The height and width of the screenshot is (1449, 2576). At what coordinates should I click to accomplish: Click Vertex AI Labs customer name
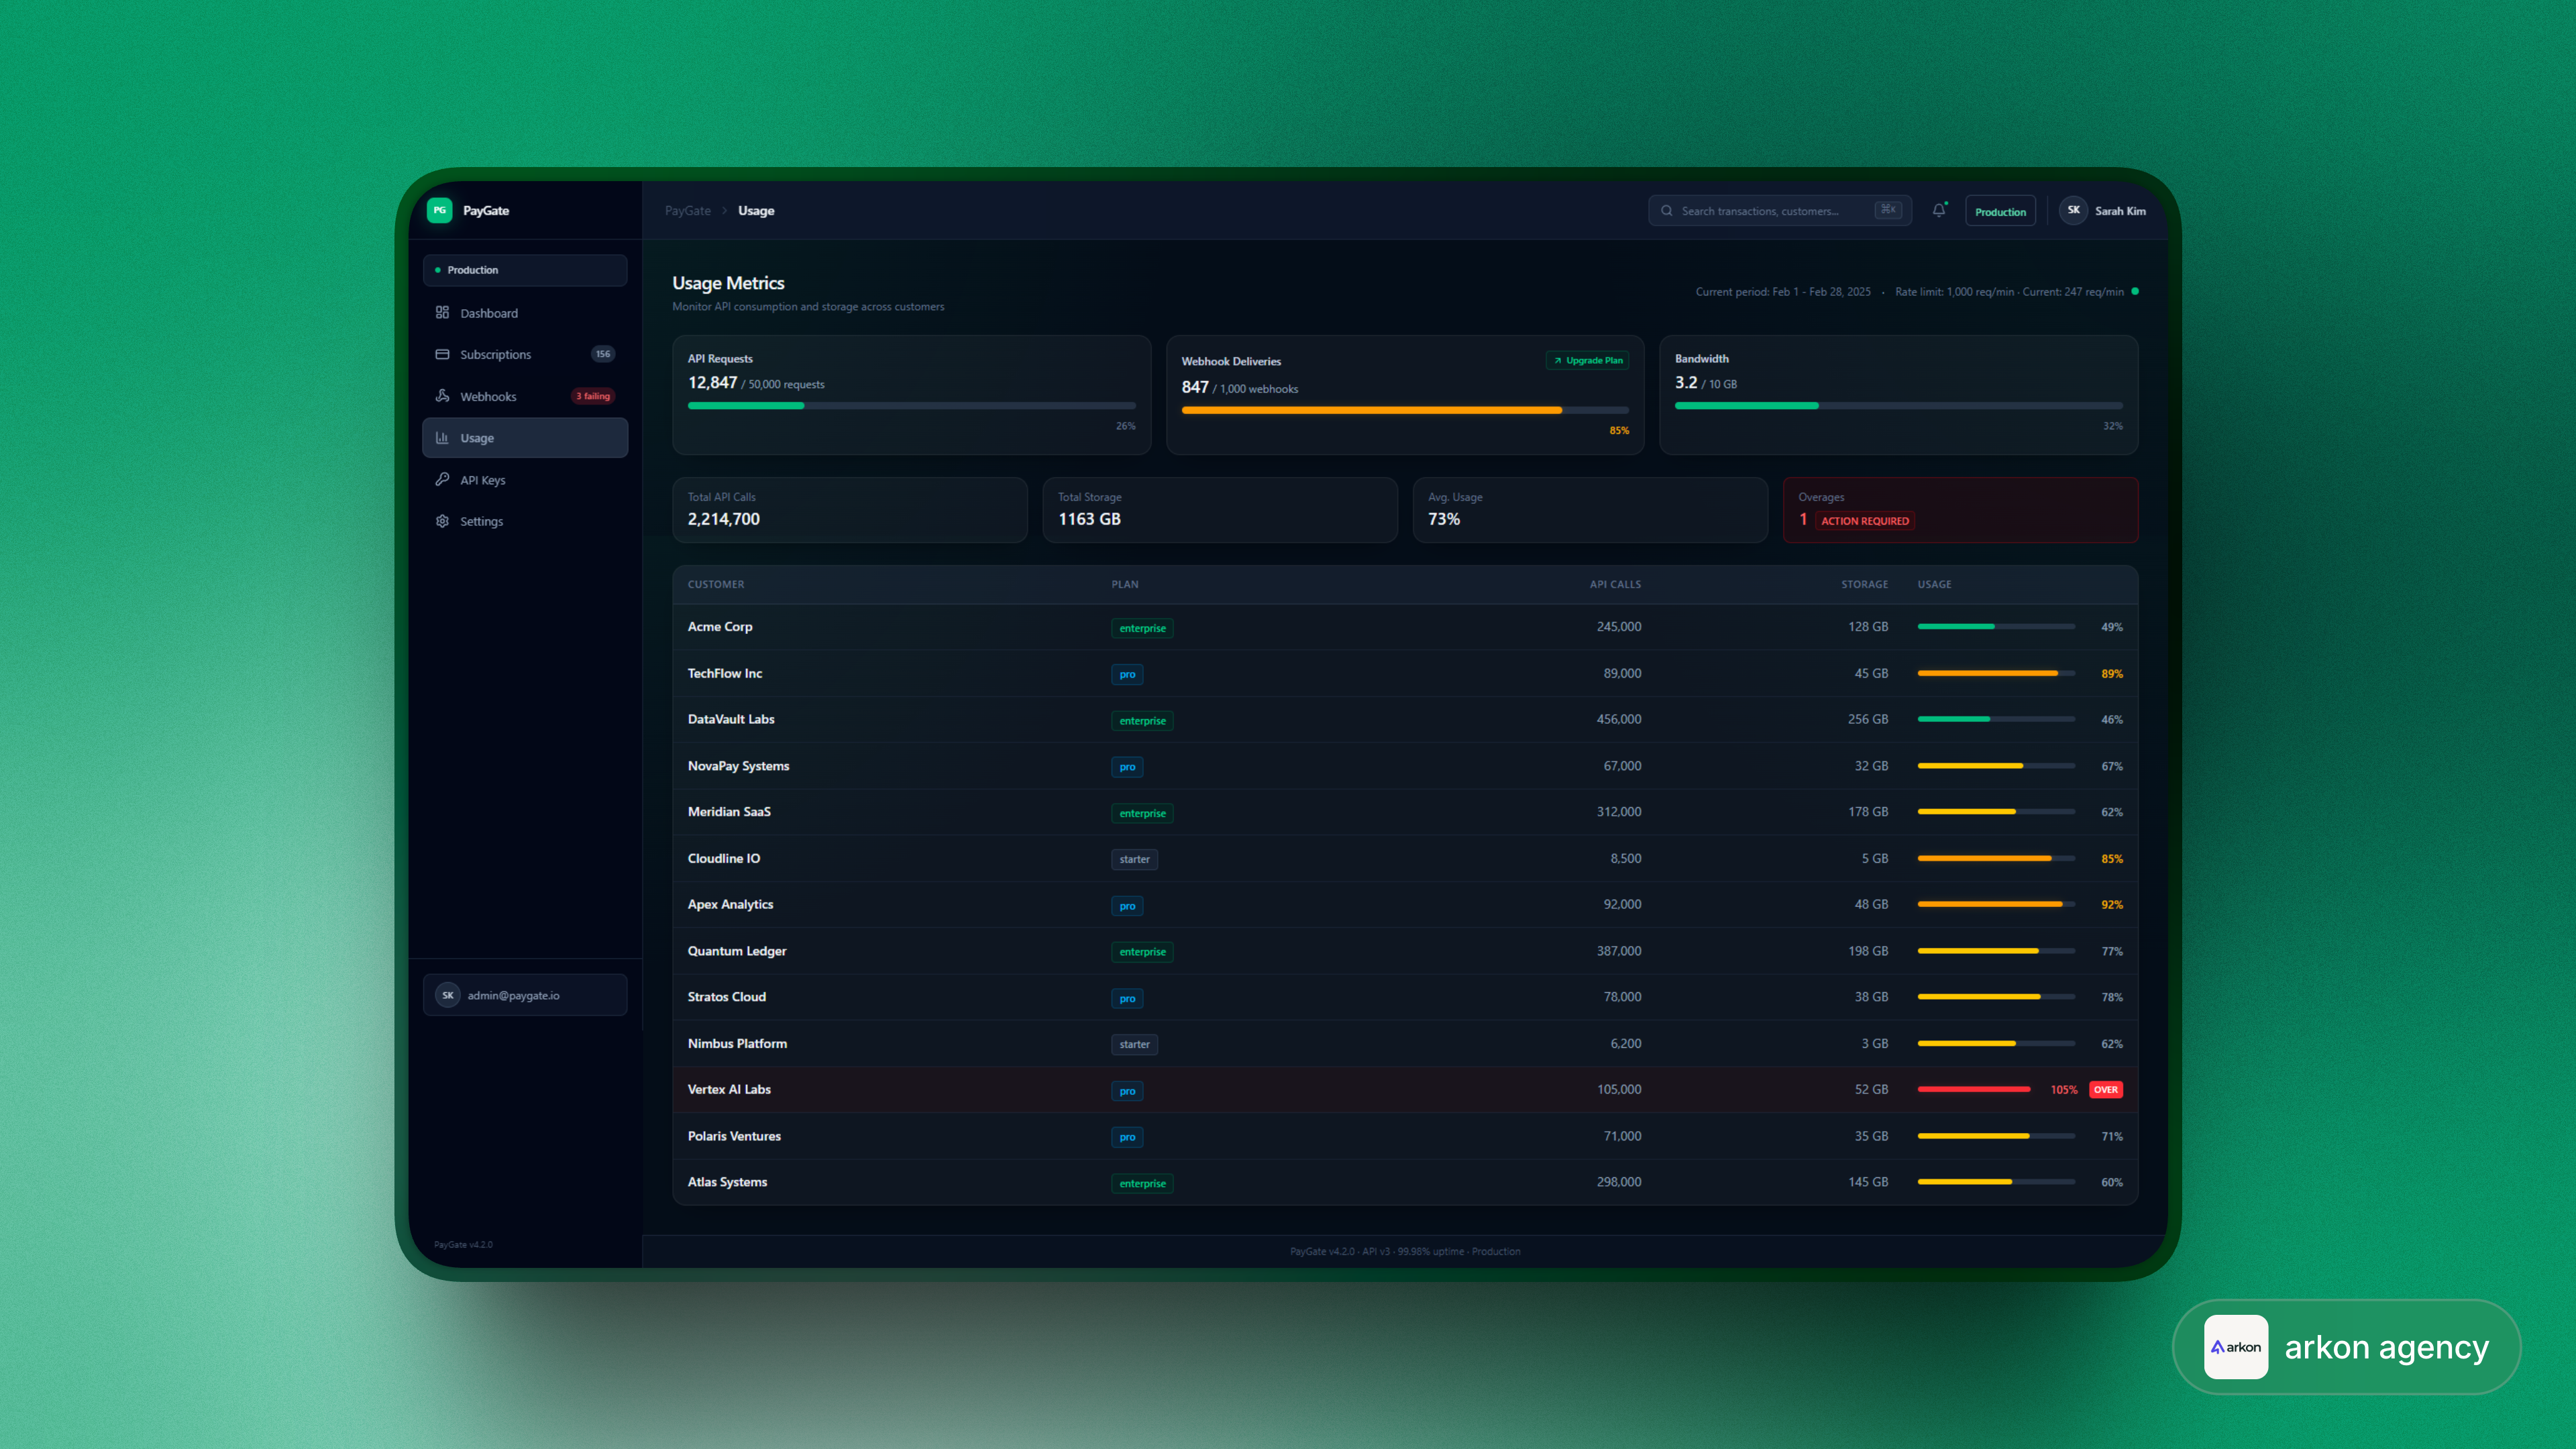(729, 1089)
